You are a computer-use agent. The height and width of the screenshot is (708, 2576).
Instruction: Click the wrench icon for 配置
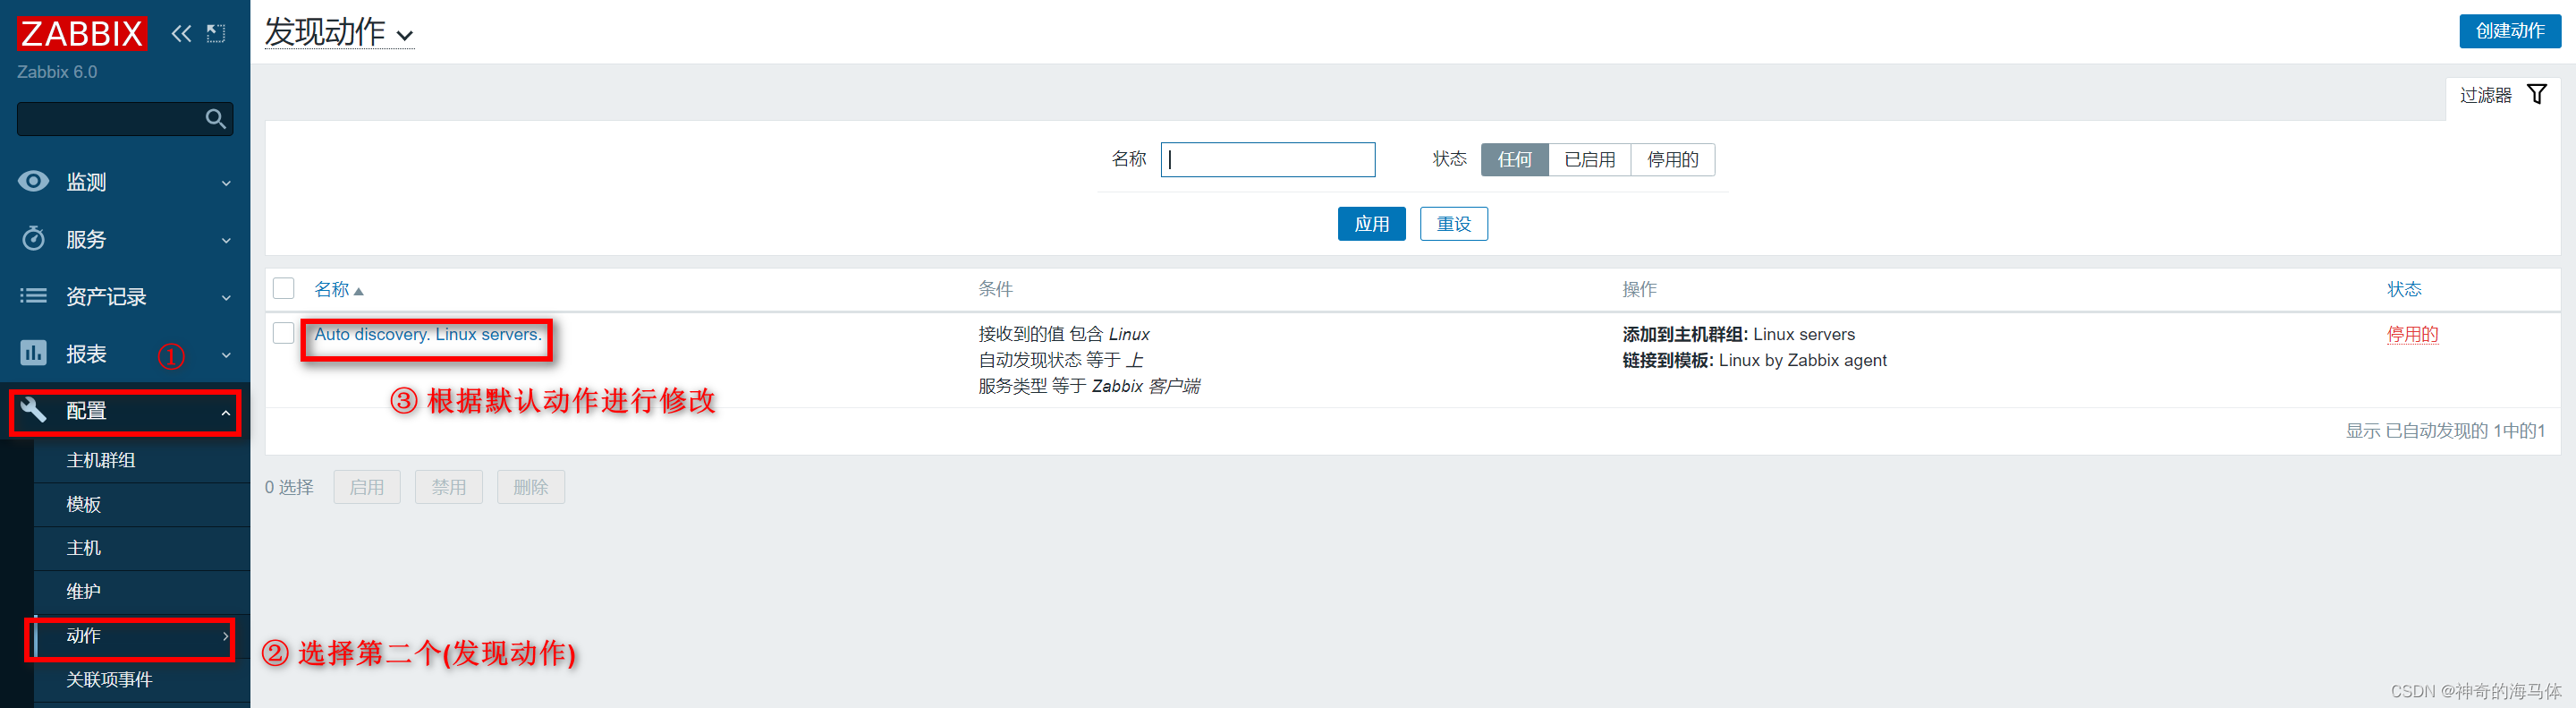point(33,410)
